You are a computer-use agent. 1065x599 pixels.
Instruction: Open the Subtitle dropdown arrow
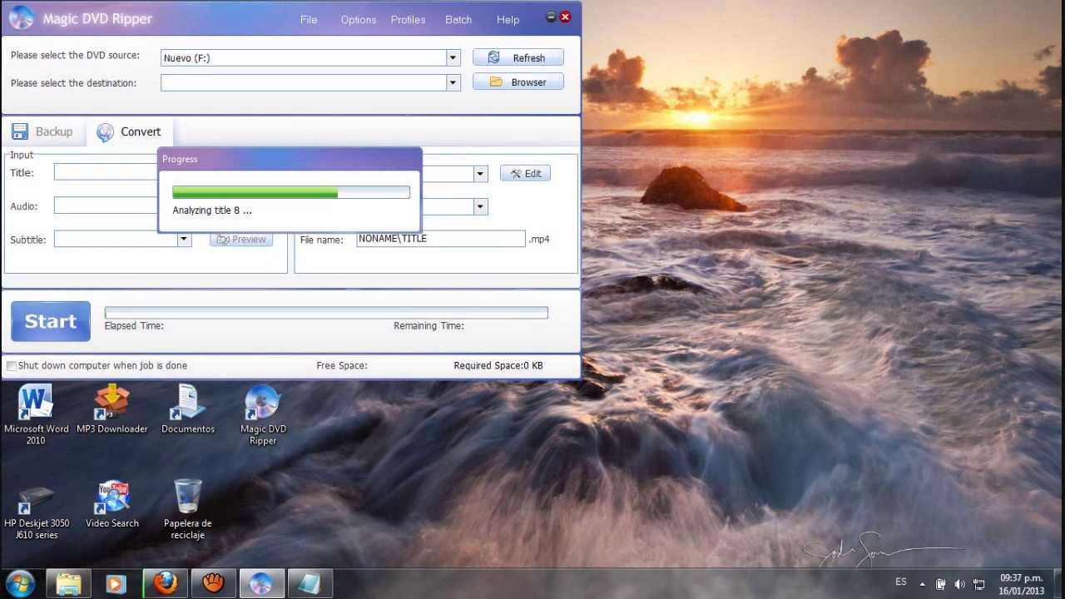(184, 240)
